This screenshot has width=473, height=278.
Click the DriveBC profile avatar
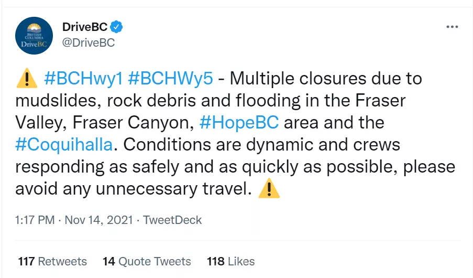pyautogui.click(x=34, y=35)
